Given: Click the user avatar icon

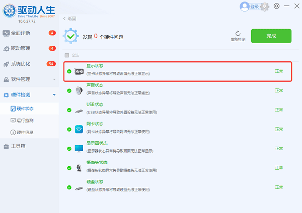Looking at the screenshot, I should [x=245, y=7].
